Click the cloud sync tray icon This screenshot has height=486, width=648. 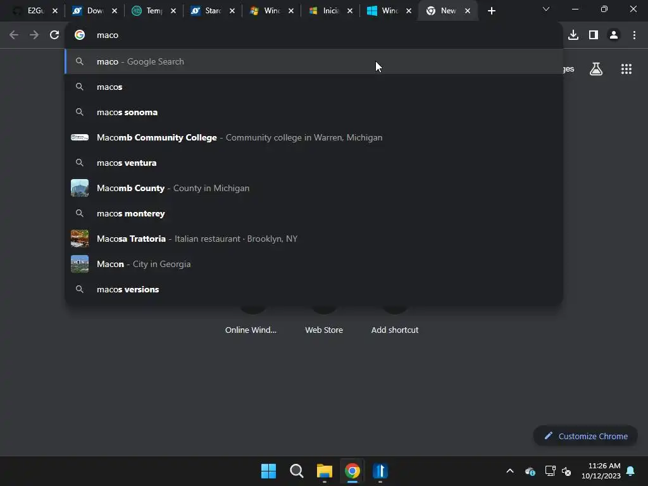[x=530, y=471]
